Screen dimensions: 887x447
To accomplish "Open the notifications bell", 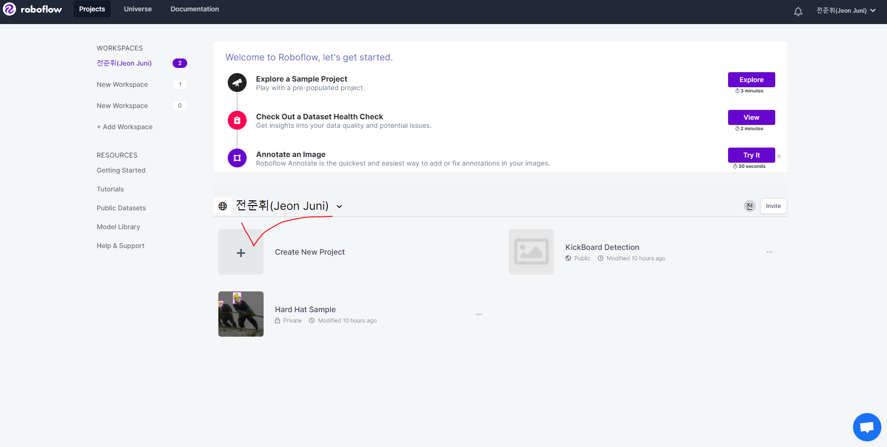I will [798, 11].
